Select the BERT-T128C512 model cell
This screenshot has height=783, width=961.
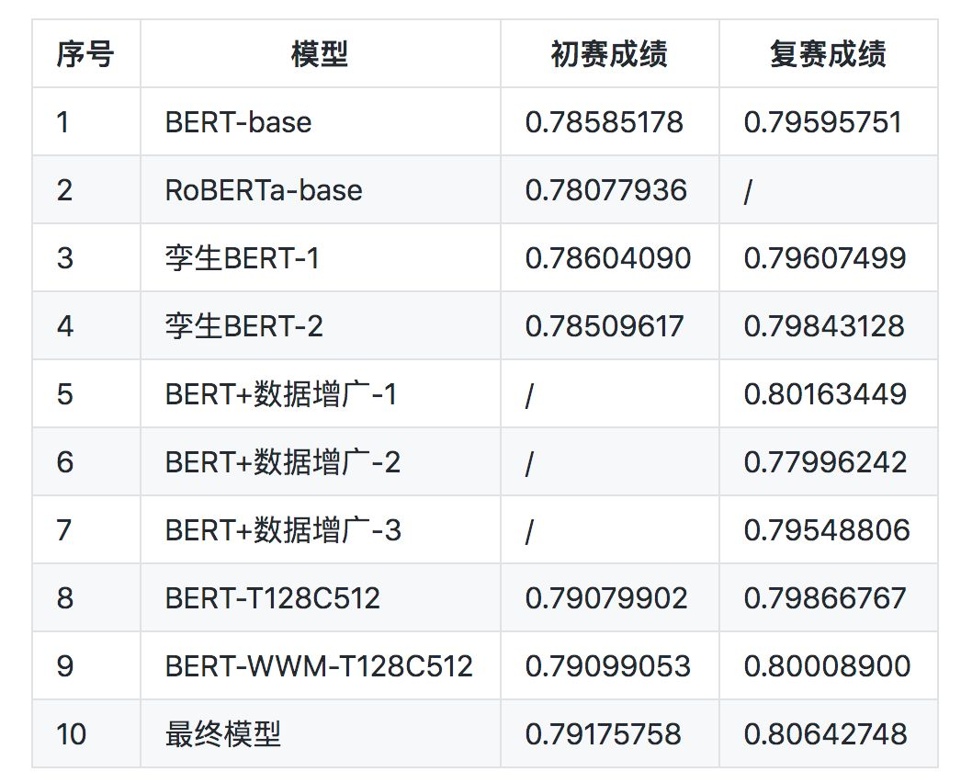click(x=273, y=598)
